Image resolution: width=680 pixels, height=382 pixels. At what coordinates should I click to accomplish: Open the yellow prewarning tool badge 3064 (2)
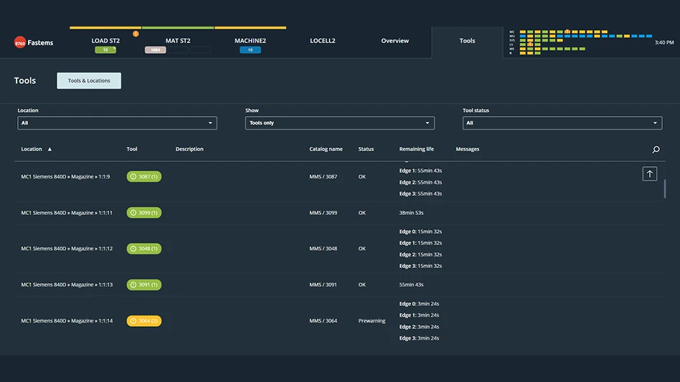[144, 321]
